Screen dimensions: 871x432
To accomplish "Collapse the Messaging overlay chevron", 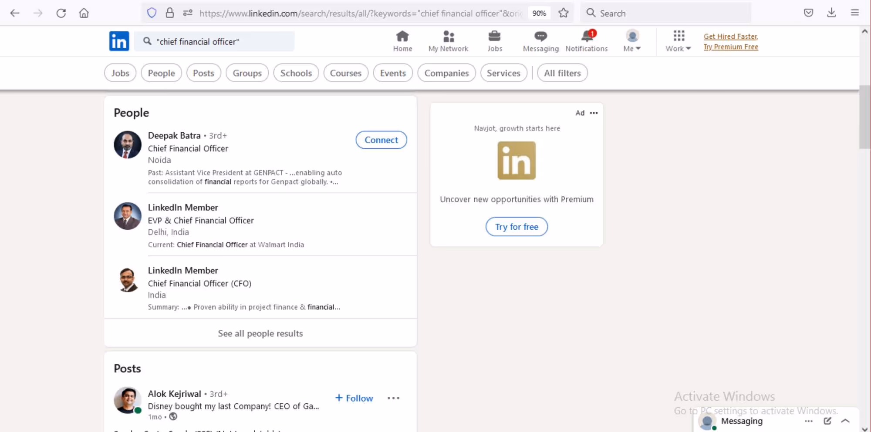I will [x=845, y=421].
